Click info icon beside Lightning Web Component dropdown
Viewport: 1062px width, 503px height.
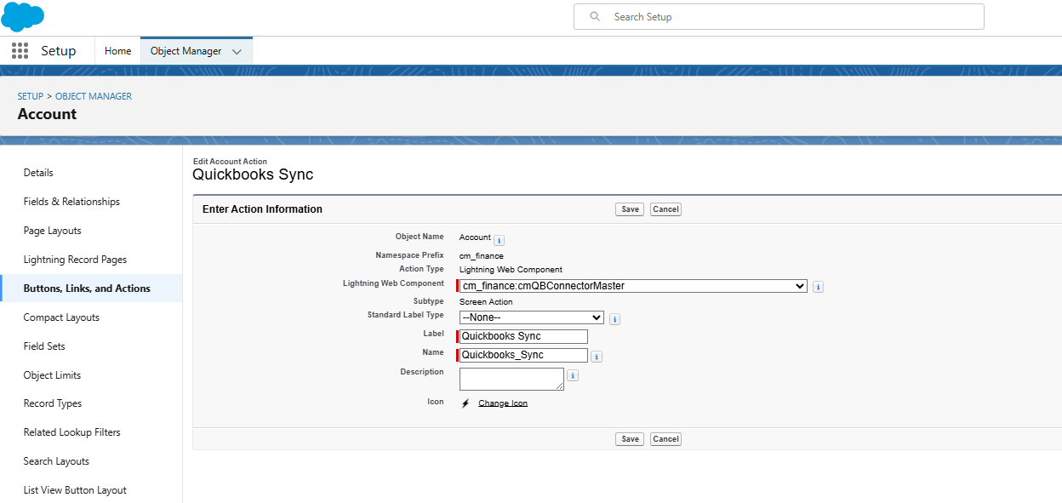tap(818, 287)
